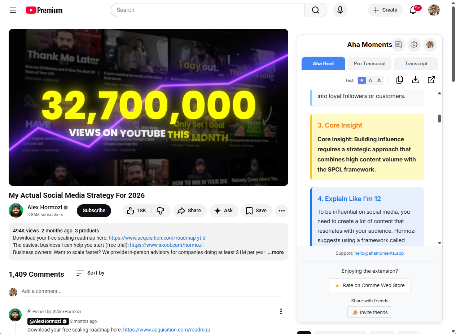Open Aha Moments settings gear

coord(414,45)
